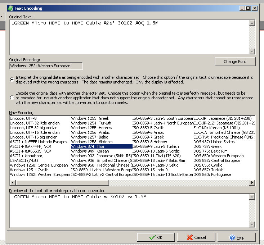Select highlighted 'Windows 874: Thai'
The height and width of the screenshot is (245, 264).
point(102,146)
